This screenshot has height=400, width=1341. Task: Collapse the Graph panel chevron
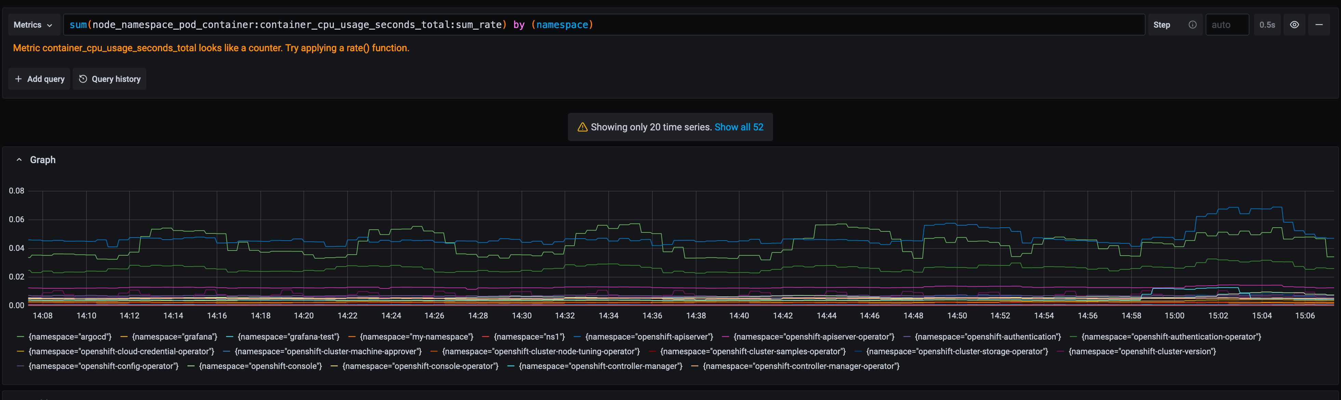[x=19, y=160]
